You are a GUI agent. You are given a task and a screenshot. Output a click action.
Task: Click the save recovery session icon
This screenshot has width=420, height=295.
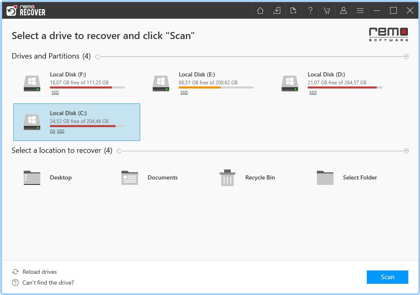tap(277, 10)
